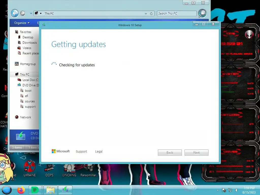The image size is (260, 195).
Task: Open the UKRAINE desktop icon
Action: 29,169
